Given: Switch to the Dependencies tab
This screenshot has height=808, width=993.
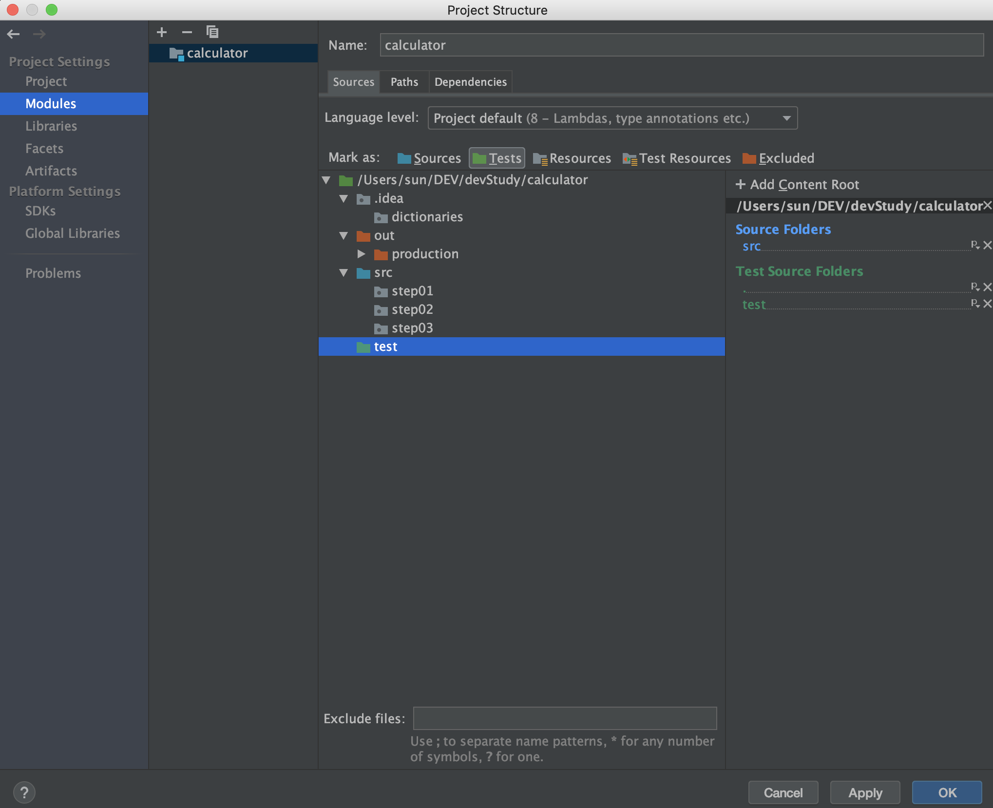Looking at the screenshot, I should 470,82.
